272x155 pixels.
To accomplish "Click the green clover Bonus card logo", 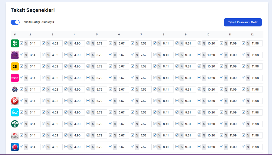I will 15,43.
